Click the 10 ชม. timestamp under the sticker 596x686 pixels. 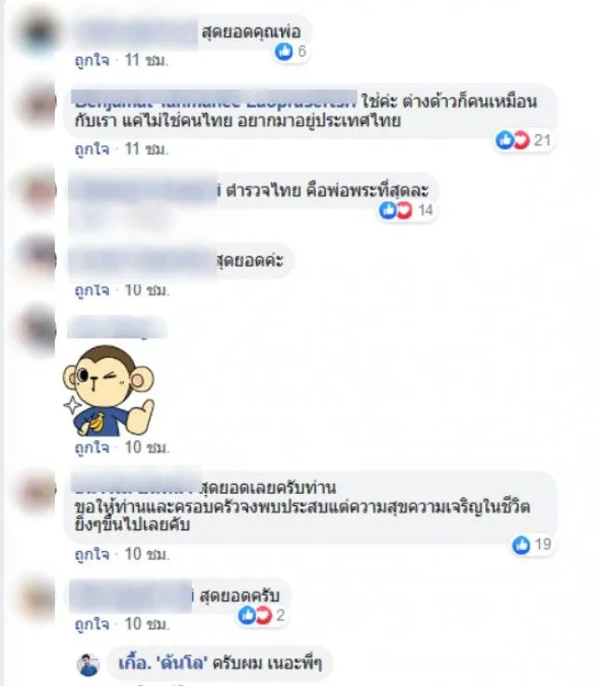pos(147,447)
